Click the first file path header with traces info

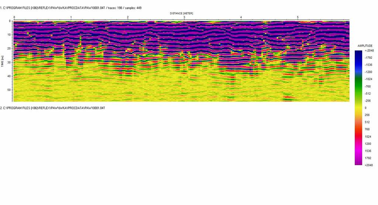point(71,8)
